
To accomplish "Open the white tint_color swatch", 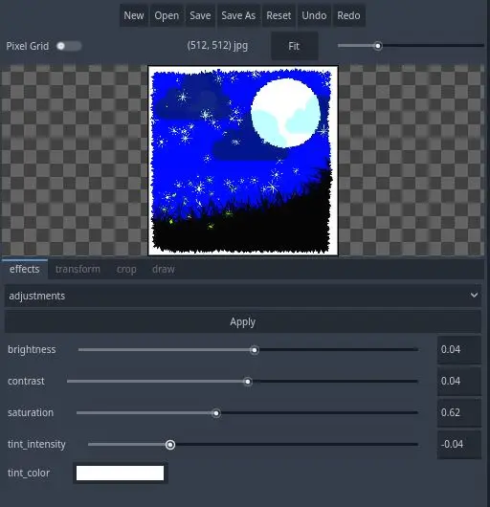I will coord(120,474).
